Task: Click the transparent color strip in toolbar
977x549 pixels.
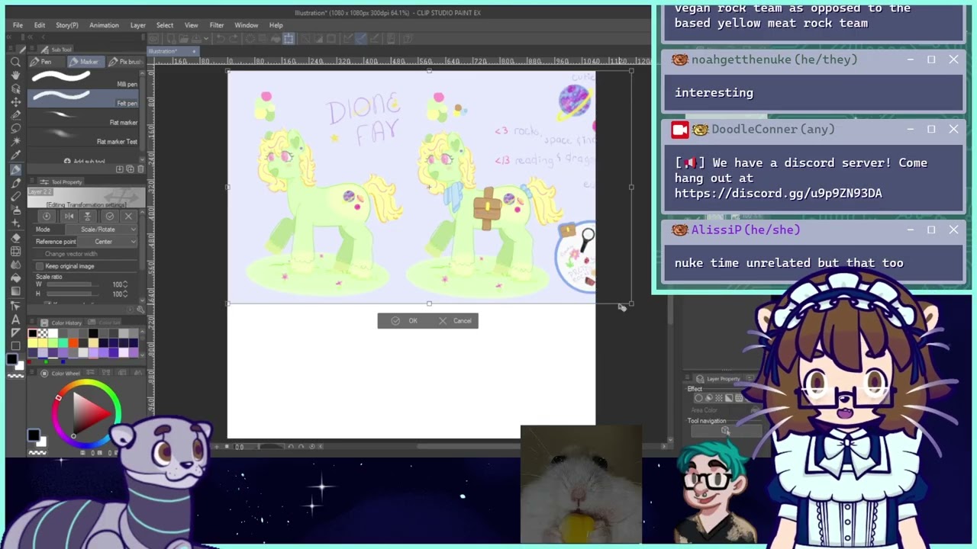Action: pos(15,375)
